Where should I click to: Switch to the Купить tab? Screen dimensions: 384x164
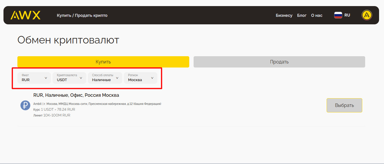pyautogui.click(x=103, y=62)
